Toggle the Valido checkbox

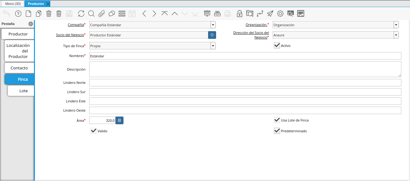click(94, 131)
